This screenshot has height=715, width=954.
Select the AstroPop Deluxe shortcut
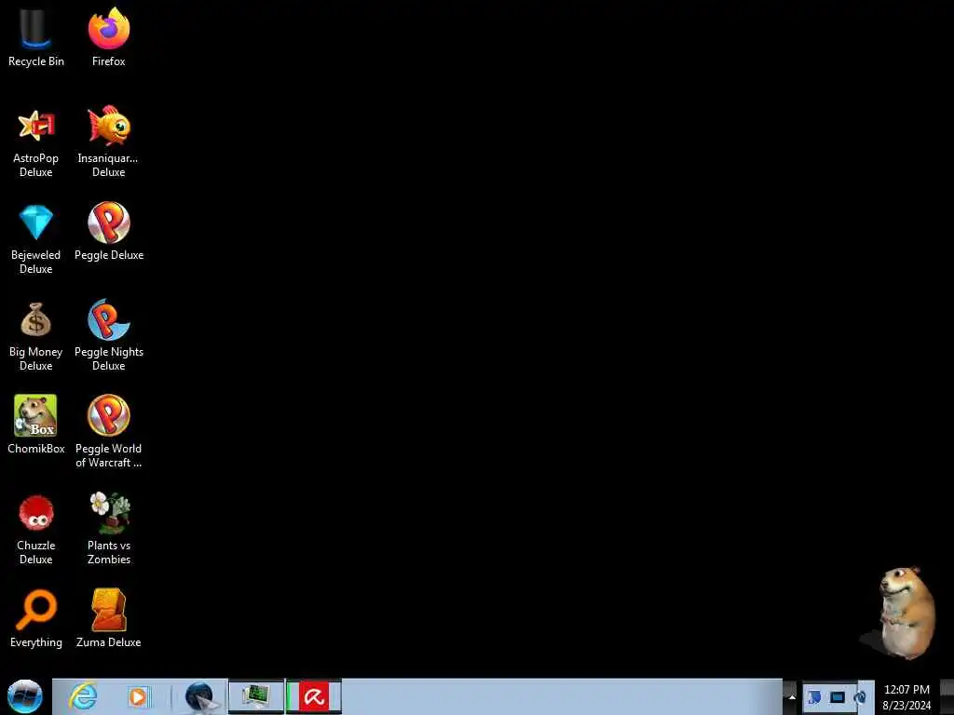point(36,142)
